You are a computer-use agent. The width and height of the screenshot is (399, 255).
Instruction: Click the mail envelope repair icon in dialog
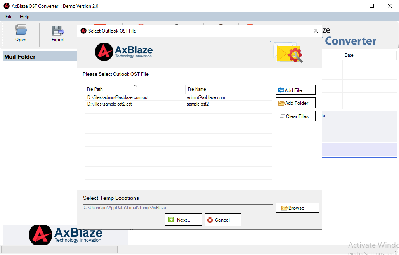point(288,52)
